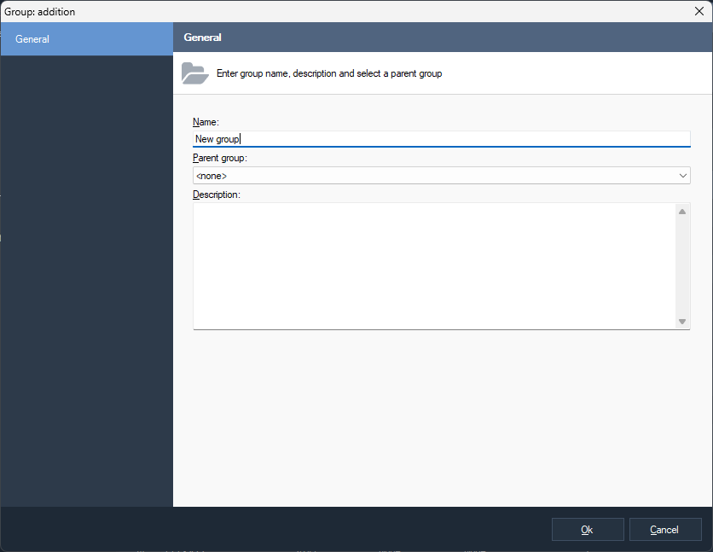The width and height of the screenshot is (713, 552).
Task: Click the "Group: addition" title bar text
Action: pos(40,11)
